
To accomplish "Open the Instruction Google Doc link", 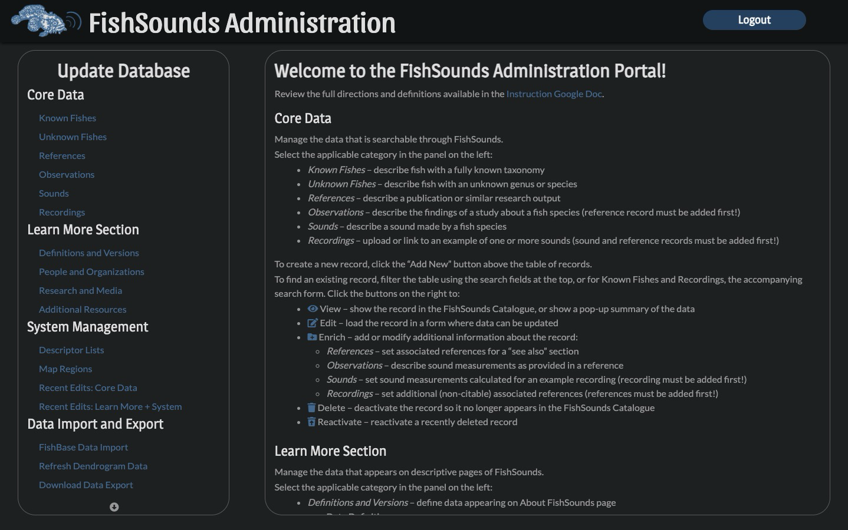I will click(554, 94).
